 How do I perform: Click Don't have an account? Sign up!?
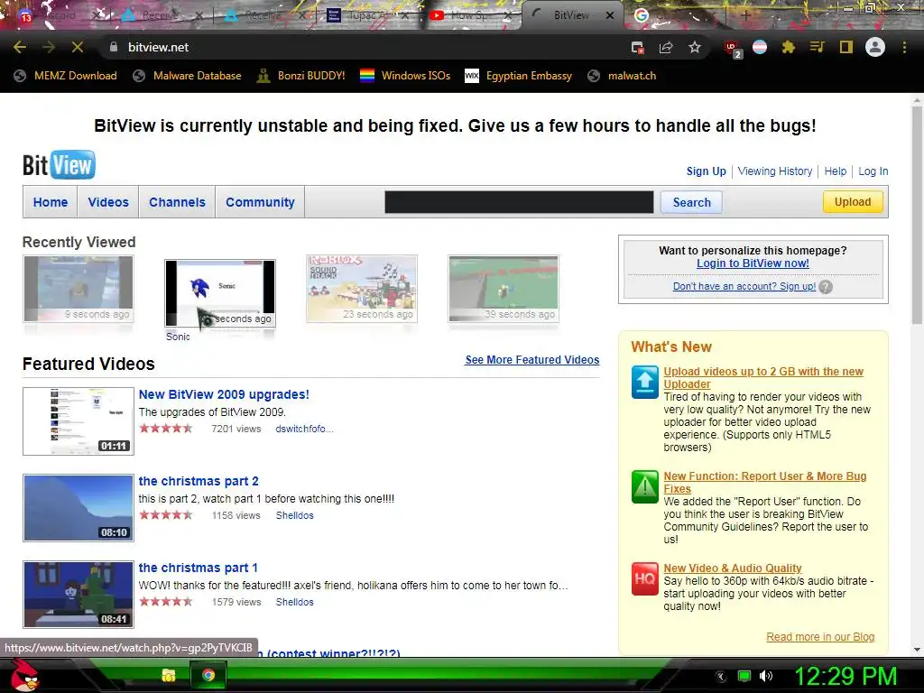click(x=744, y=286)
